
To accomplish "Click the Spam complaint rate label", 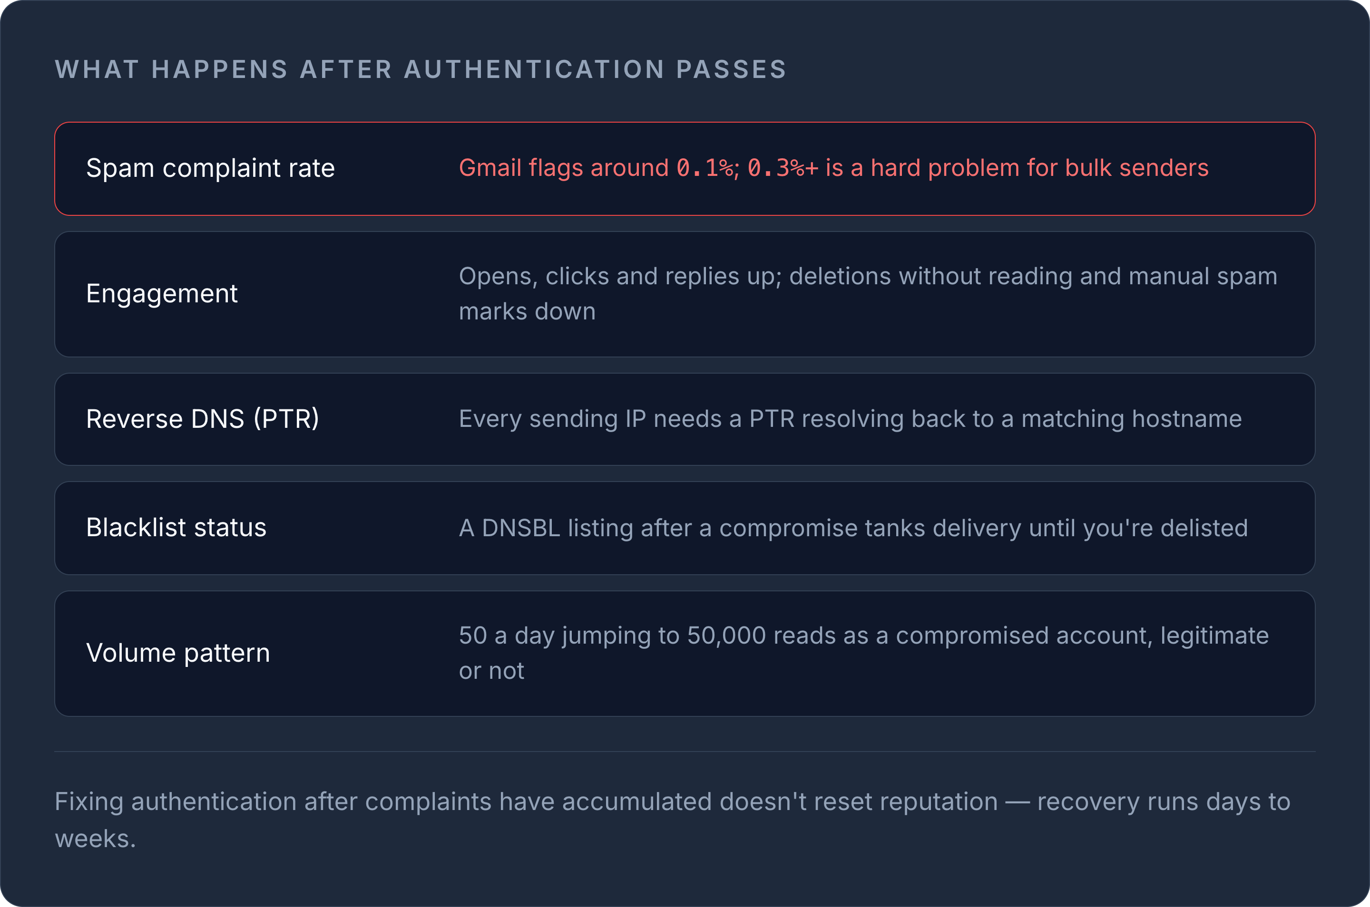I will click(210, 168).
